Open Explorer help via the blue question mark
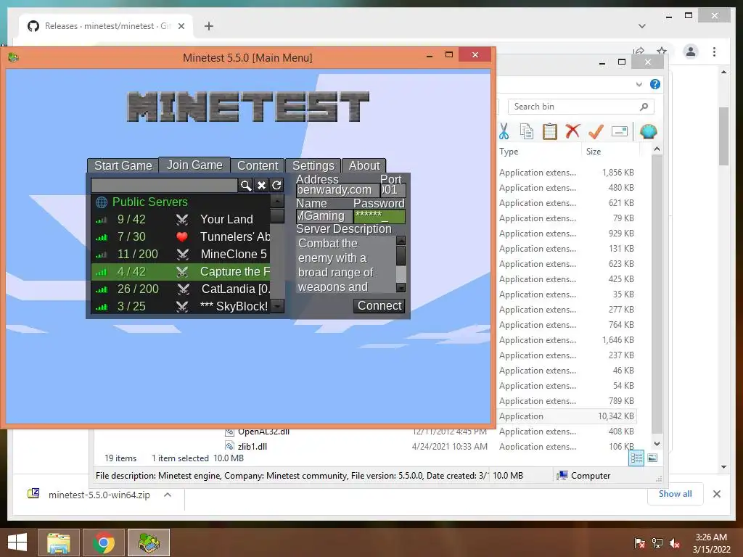This screenshot has height=557, width=743. click(655, 84)
